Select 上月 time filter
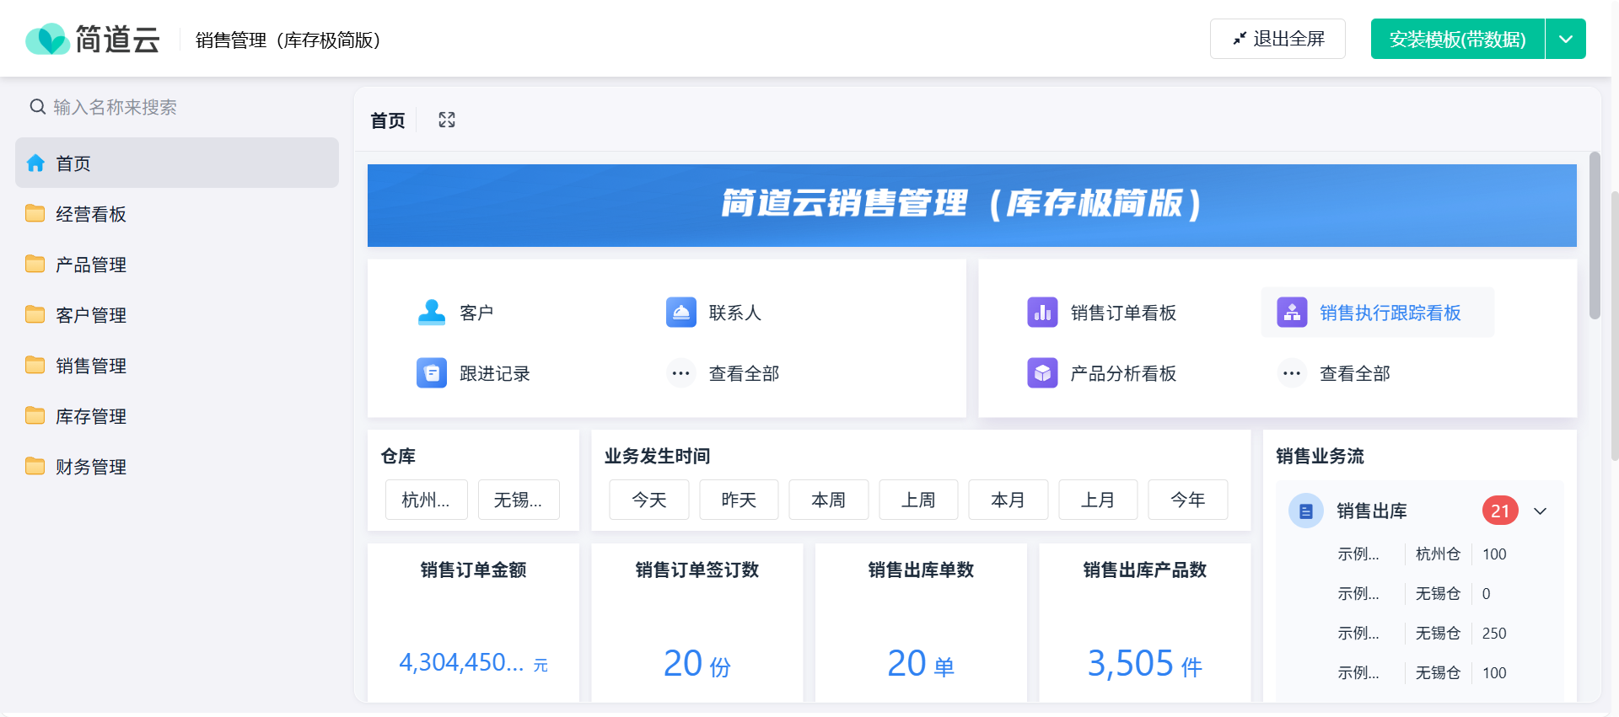Image resolution: width=1619 pixels, height=717 pixels. (x=1098, y=500)
